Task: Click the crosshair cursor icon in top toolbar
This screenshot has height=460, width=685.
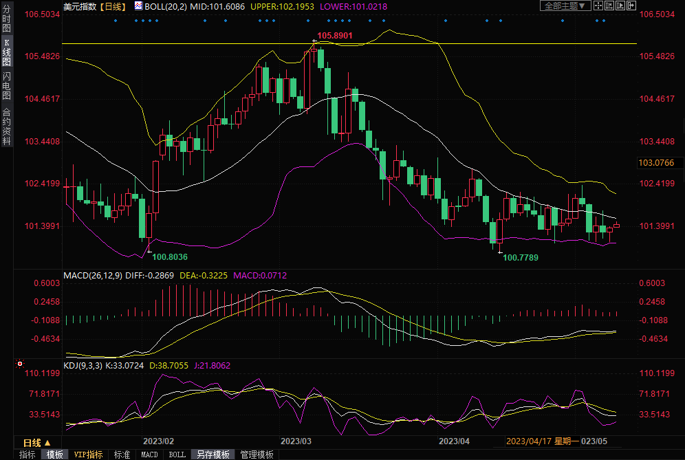Action: (598, 6)
